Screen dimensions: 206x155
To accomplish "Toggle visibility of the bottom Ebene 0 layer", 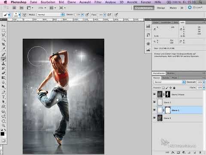I will tap(154, 118).
